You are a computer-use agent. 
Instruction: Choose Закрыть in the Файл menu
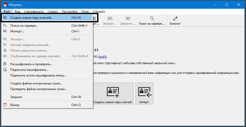pyautogui.click(x=47, y=97)
